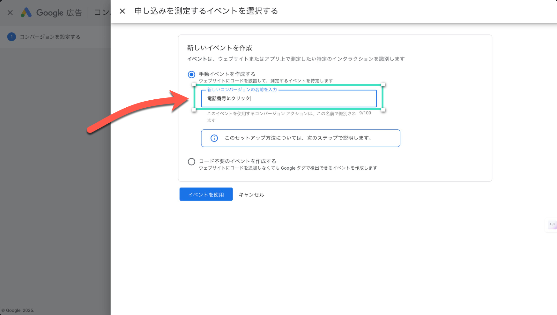Close the event selection side panel

122,11
